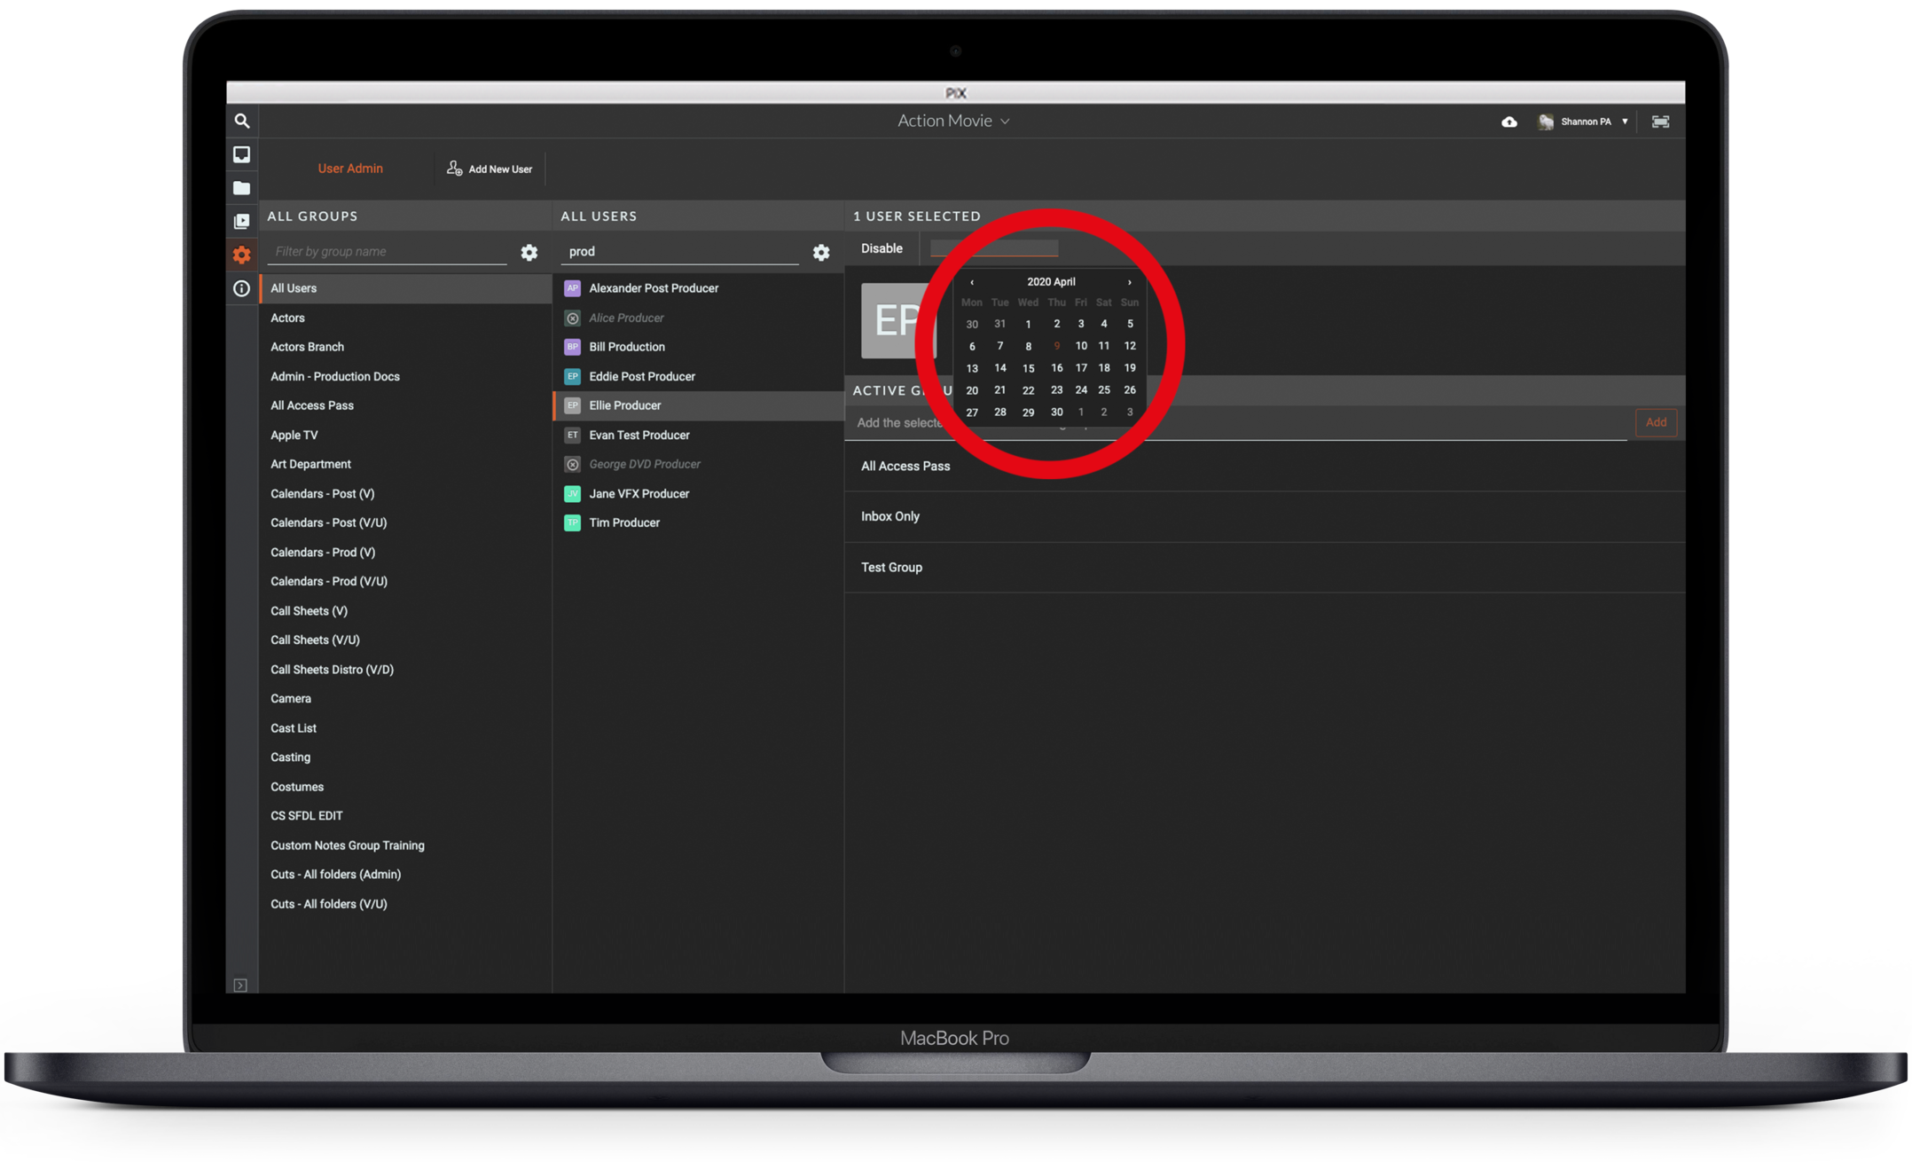Open All Groups filter settings gear
Image resolution: width=1912 pixels, height=1162 pixels.
(x=529, y=253)
